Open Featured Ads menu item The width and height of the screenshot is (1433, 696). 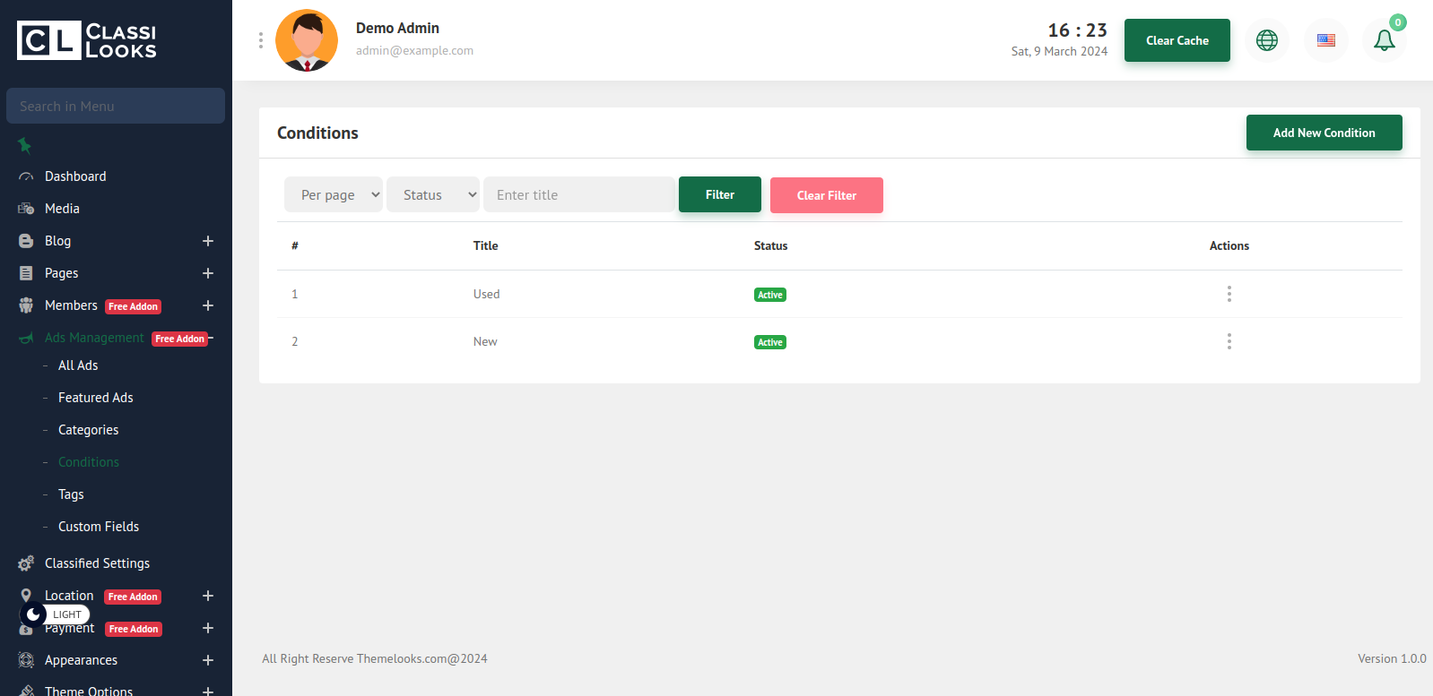point(95,398)
